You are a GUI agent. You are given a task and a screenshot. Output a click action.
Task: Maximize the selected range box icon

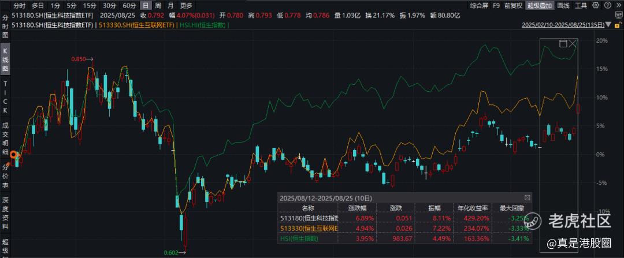pos(563,43)
